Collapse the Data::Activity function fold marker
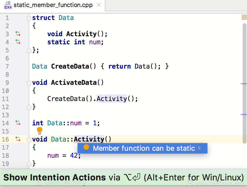 (x=29, y=140)
